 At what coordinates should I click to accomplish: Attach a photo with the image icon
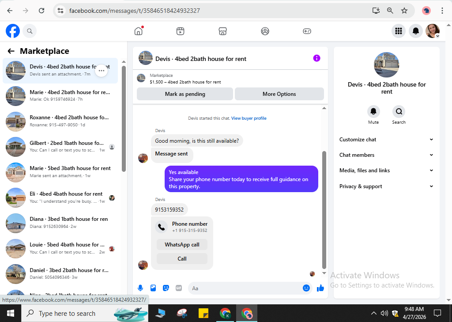pyautogui.click(x=153, y=288)
